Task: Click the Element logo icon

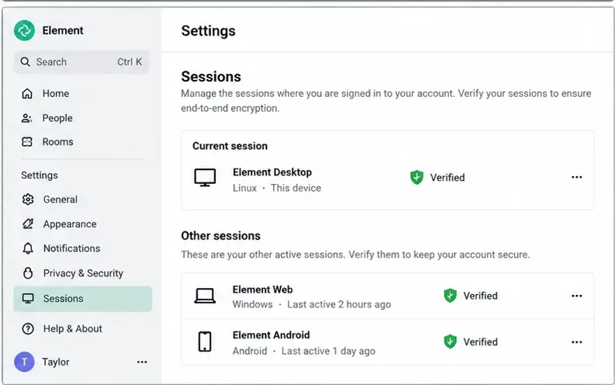Action: [24, 30]
